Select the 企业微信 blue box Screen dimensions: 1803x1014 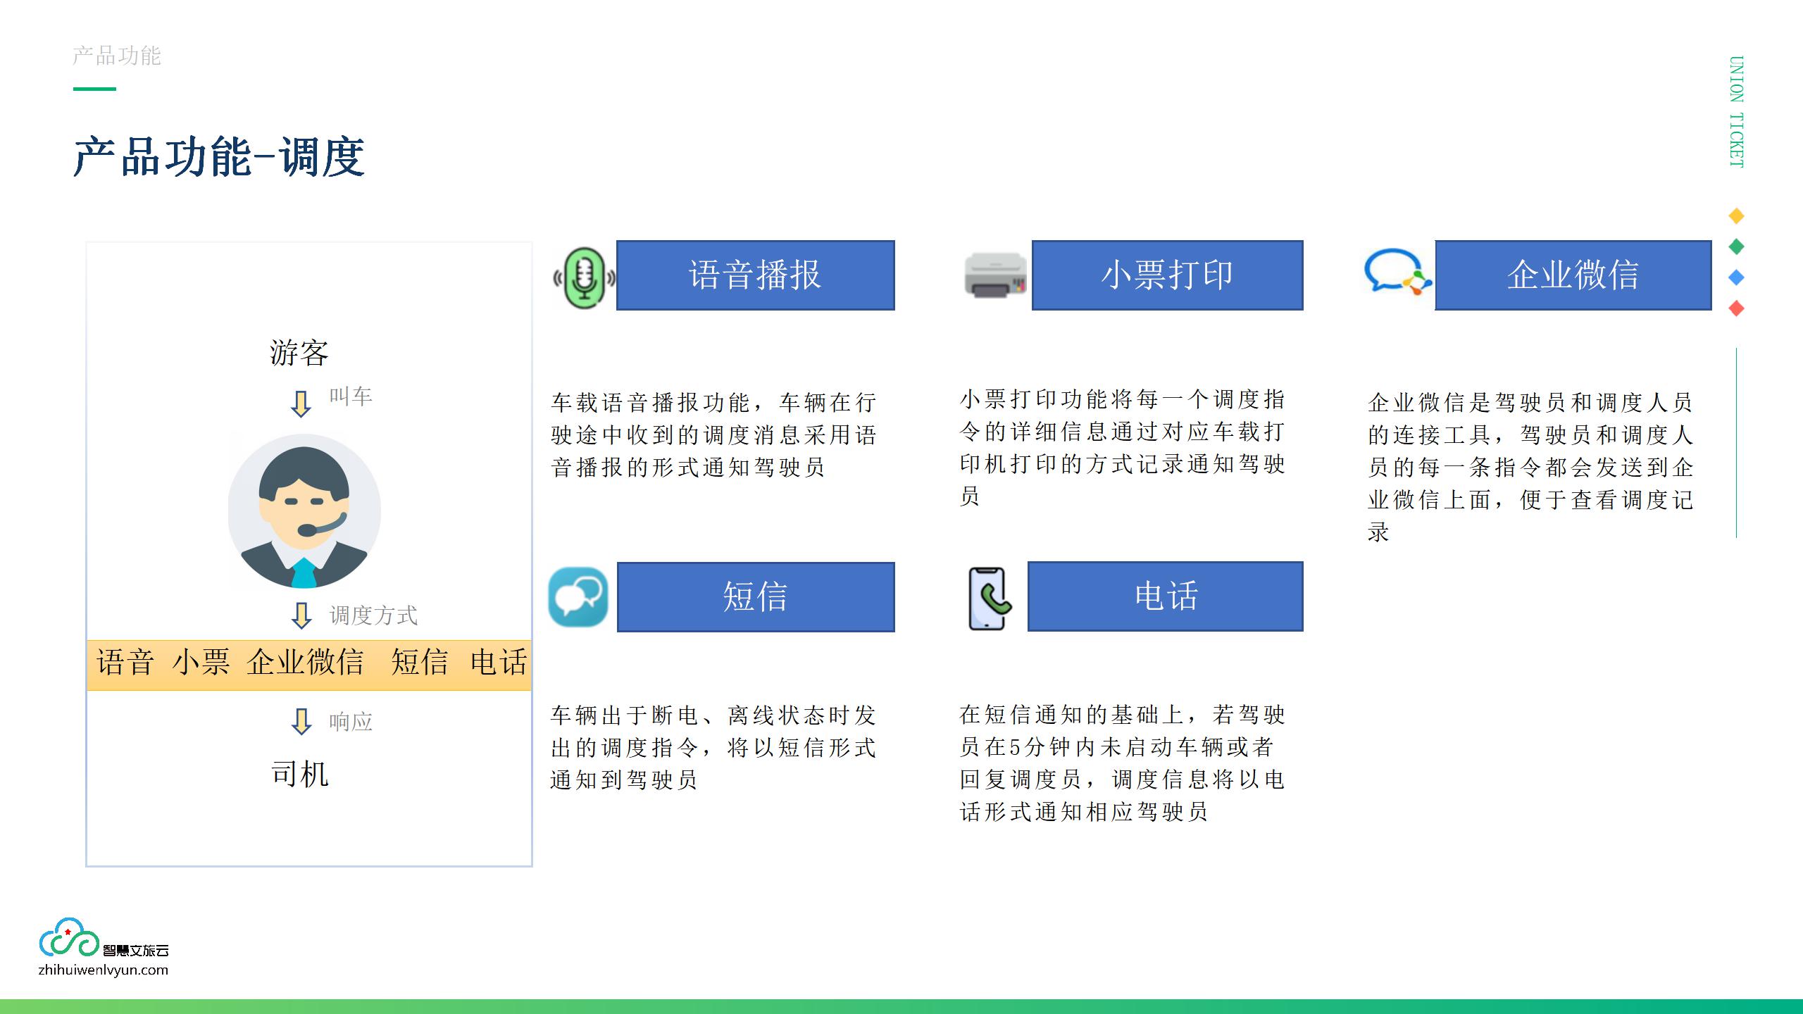tap(1573, 275)
